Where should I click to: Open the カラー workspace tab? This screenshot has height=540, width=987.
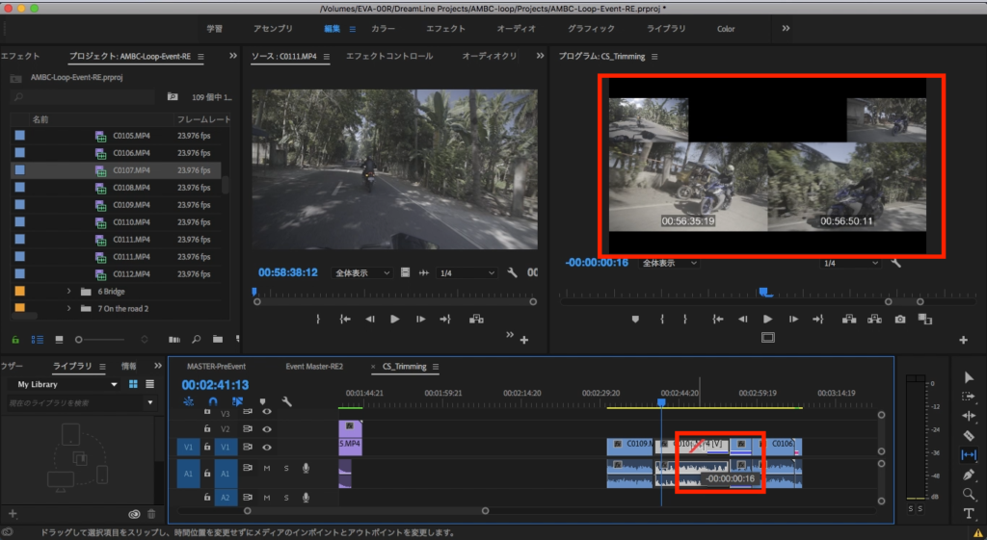point(383,29)
